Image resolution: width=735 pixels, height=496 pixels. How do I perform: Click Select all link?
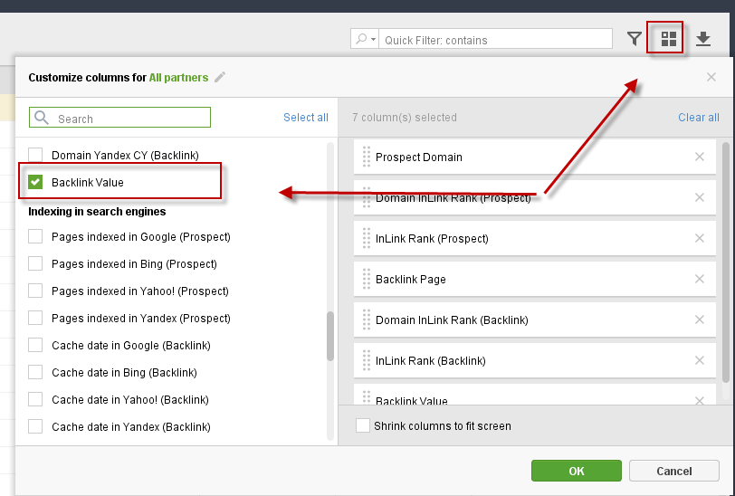306,117
